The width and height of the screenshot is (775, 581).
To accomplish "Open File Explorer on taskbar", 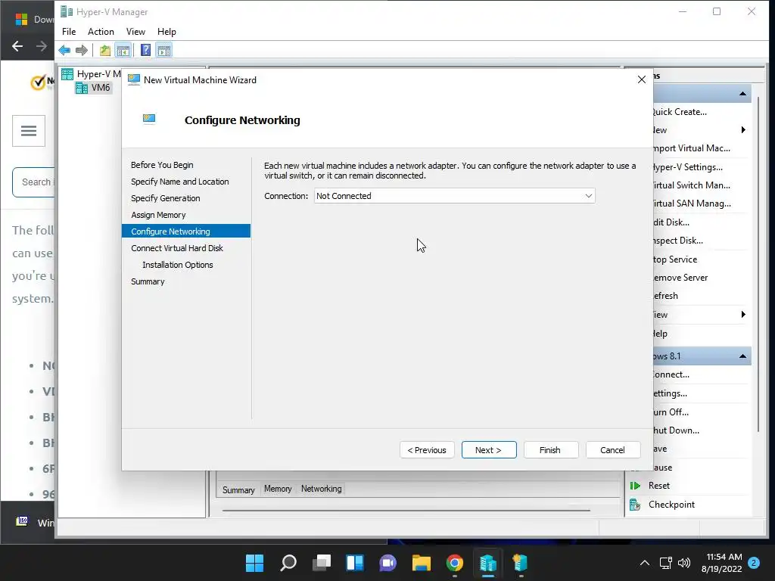I will pyautogui.click(x=421, y=563).
